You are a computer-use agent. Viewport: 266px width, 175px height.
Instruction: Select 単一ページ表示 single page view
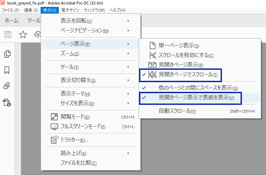[200, 45]
